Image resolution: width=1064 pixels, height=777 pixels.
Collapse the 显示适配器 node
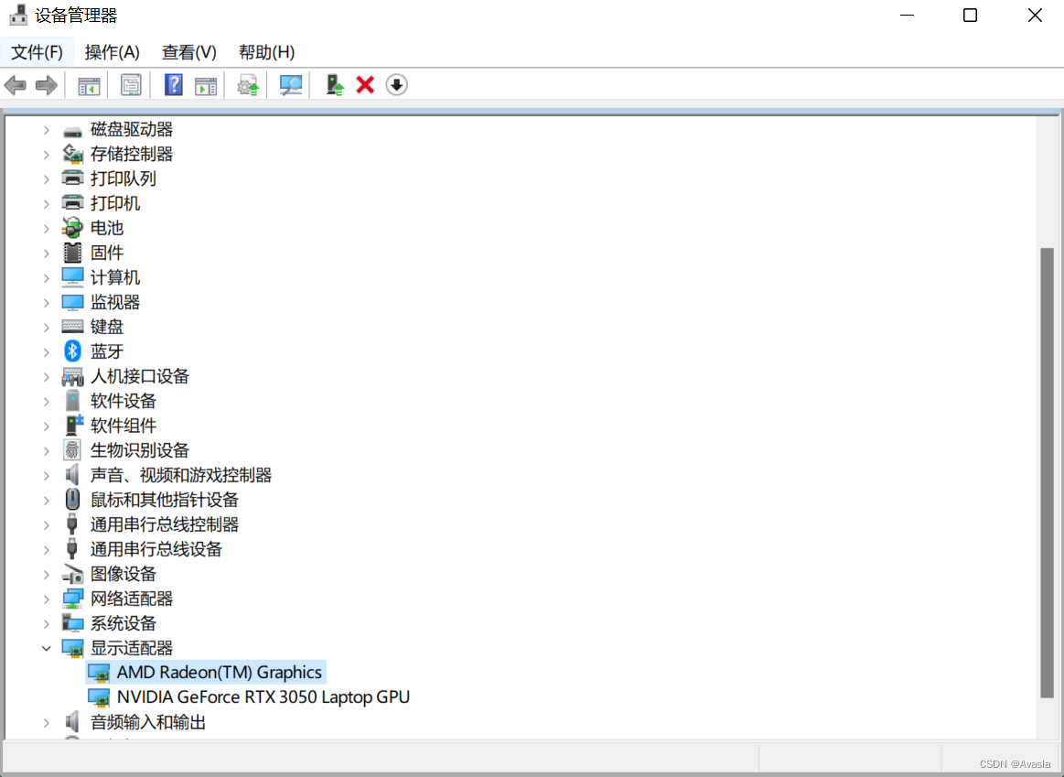[46, 648]
